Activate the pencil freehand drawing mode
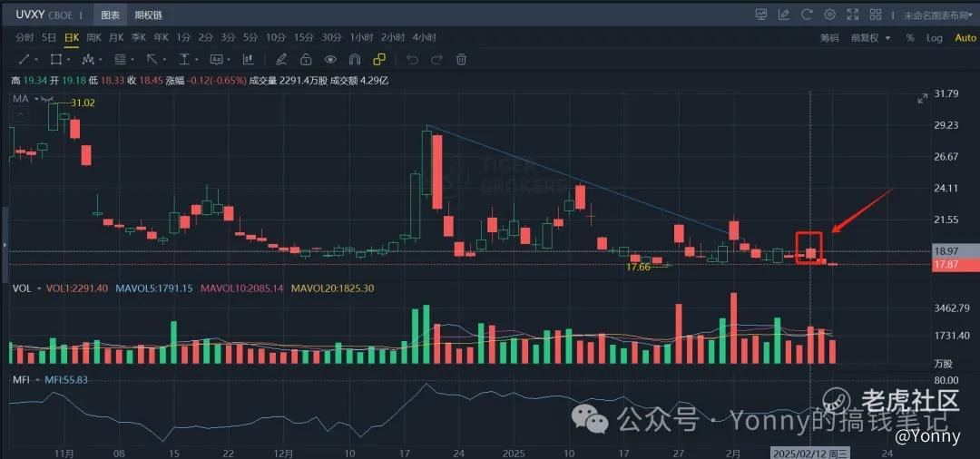Viewport: 980px width, 459px height. [x=281, y=59]
